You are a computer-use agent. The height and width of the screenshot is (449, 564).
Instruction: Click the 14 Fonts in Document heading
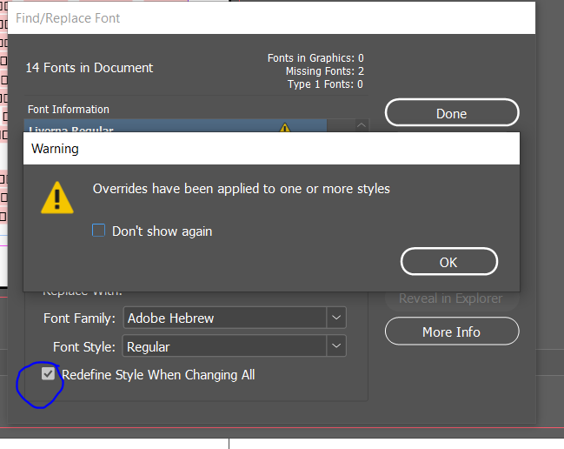pyautogui.click(x=89, y=67)
